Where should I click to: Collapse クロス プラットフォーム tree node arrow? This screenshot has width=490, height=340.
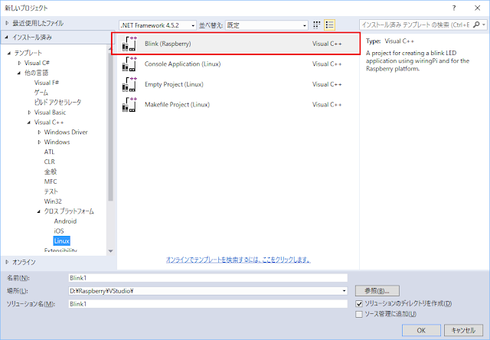click(39, 211)
